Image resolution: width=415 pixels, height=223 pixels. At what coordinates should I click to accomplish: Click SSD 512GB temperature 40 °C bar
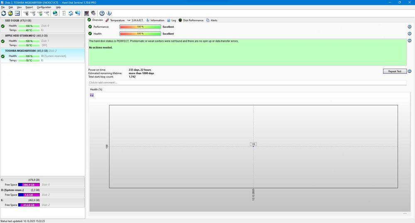[29, 30]
